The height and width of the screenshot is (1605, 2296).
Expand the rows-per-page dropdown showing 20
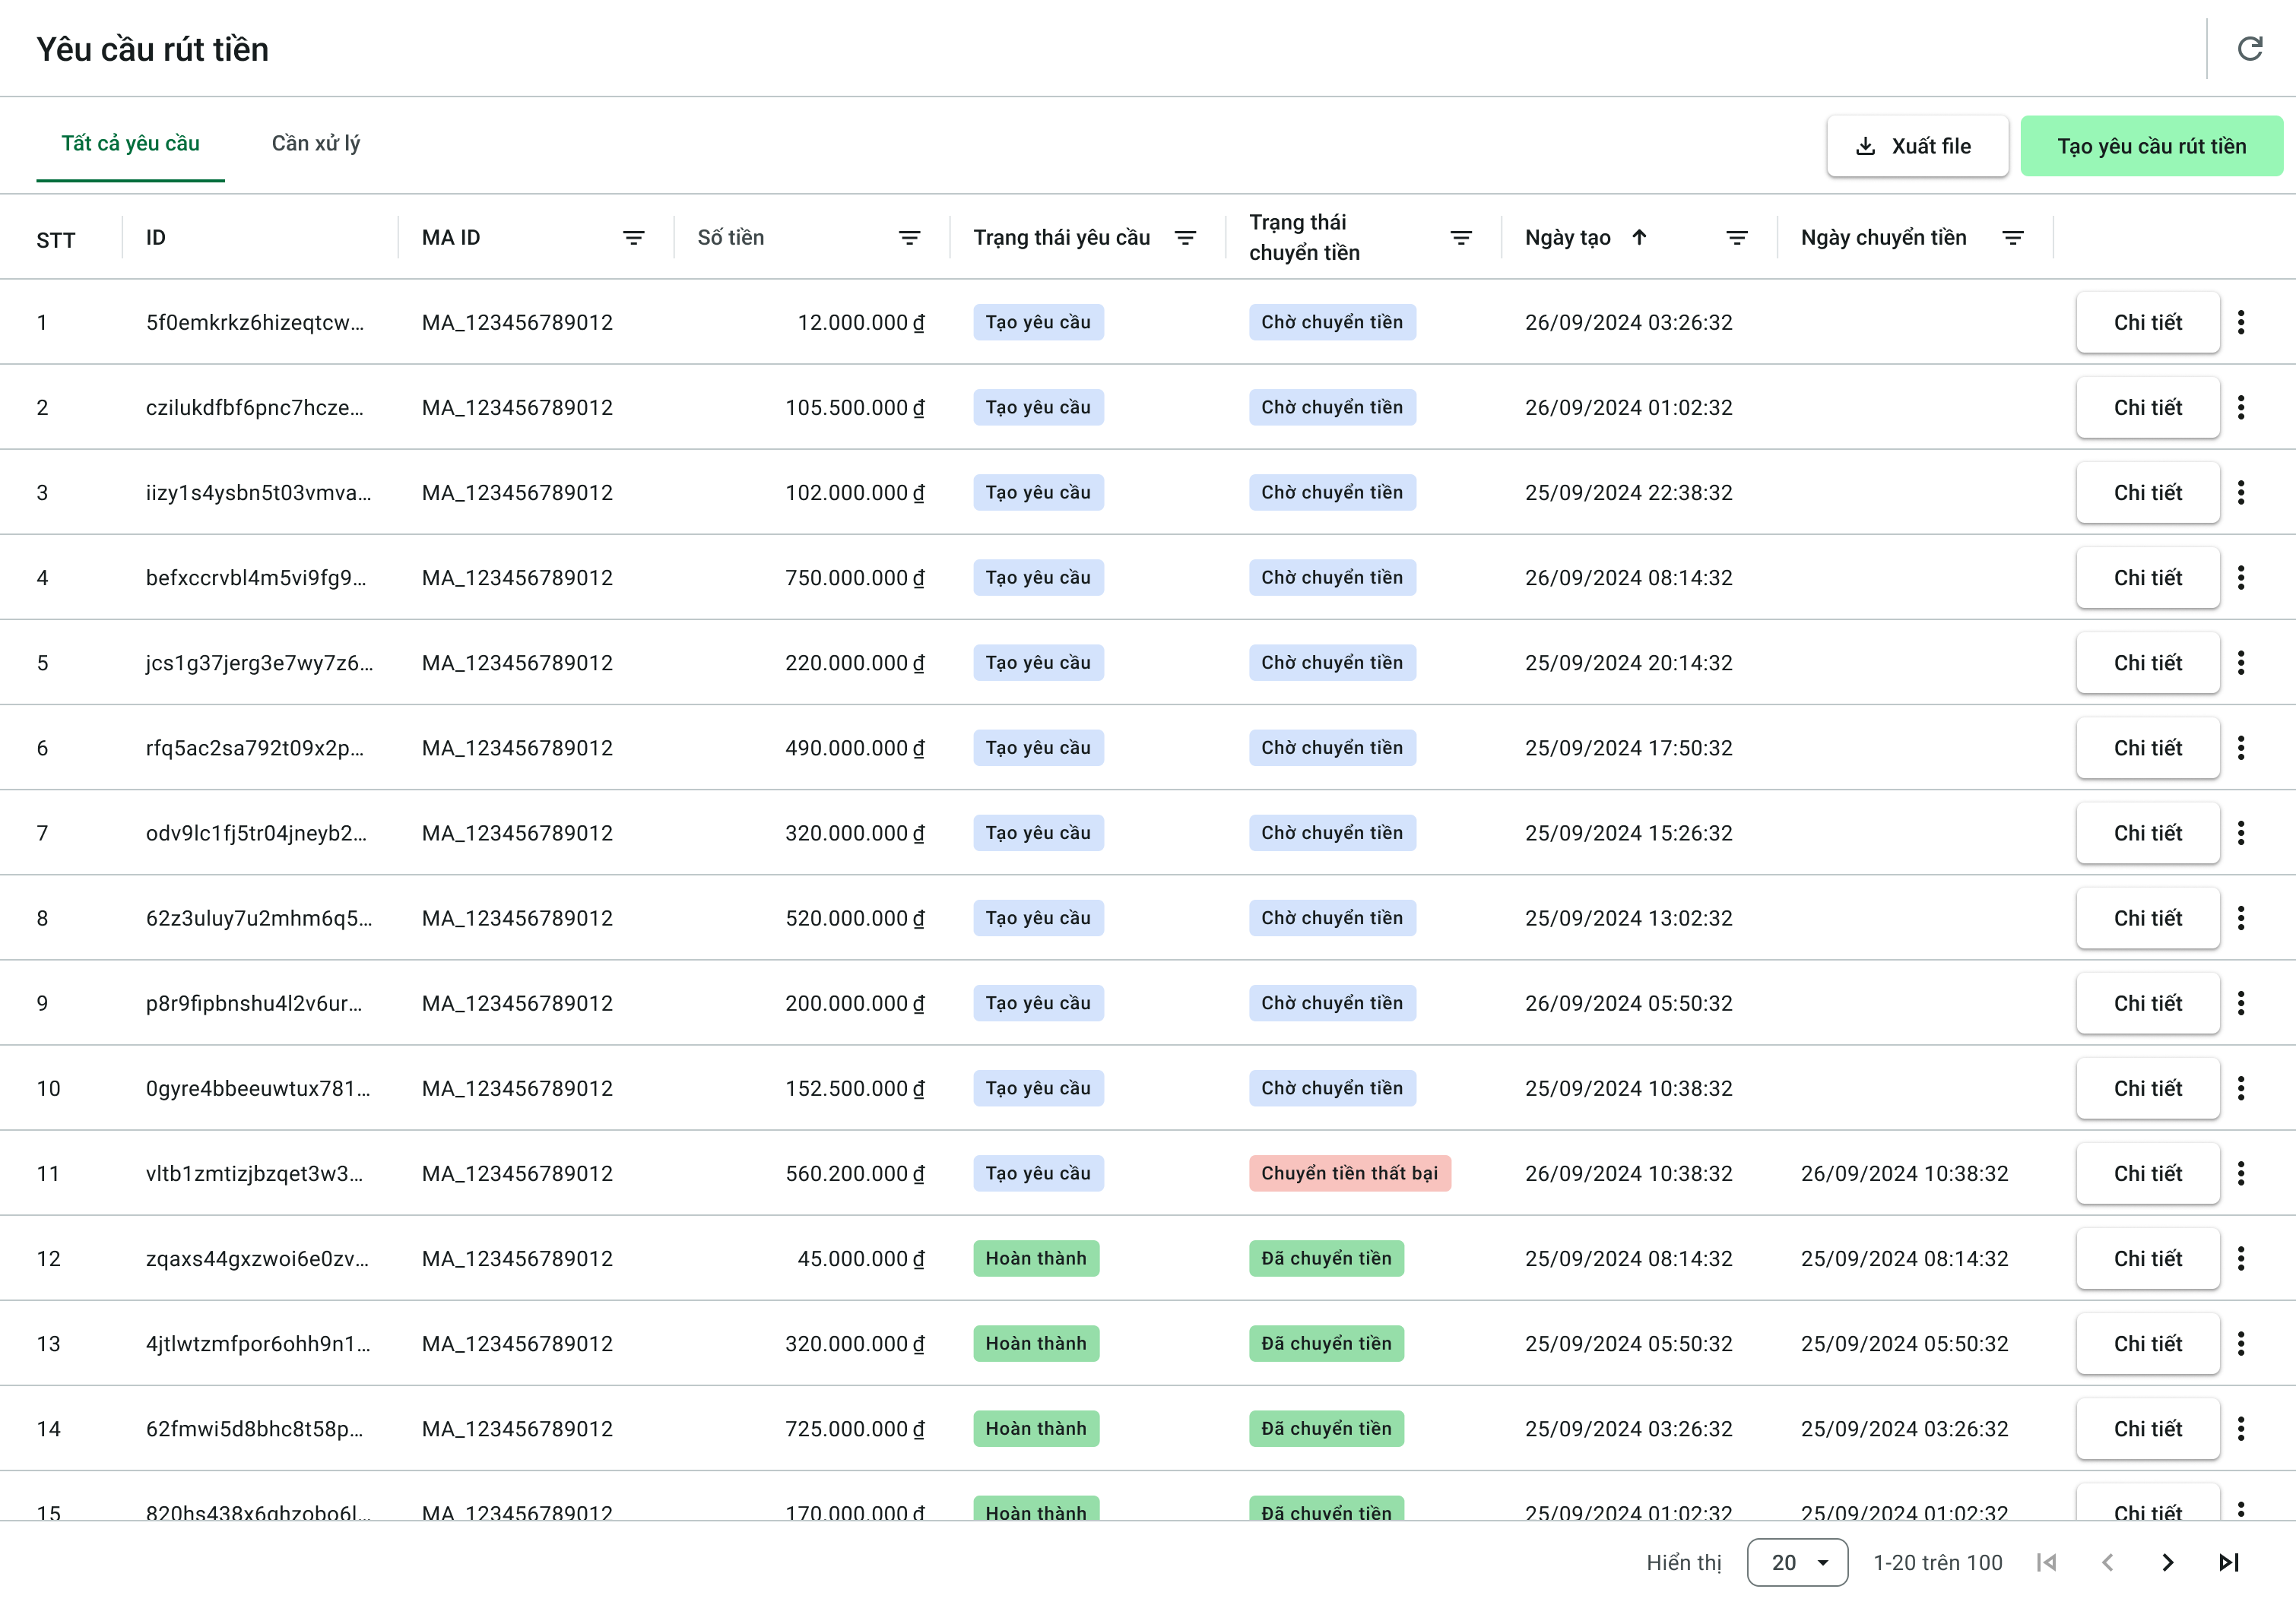[1797, 1562]
